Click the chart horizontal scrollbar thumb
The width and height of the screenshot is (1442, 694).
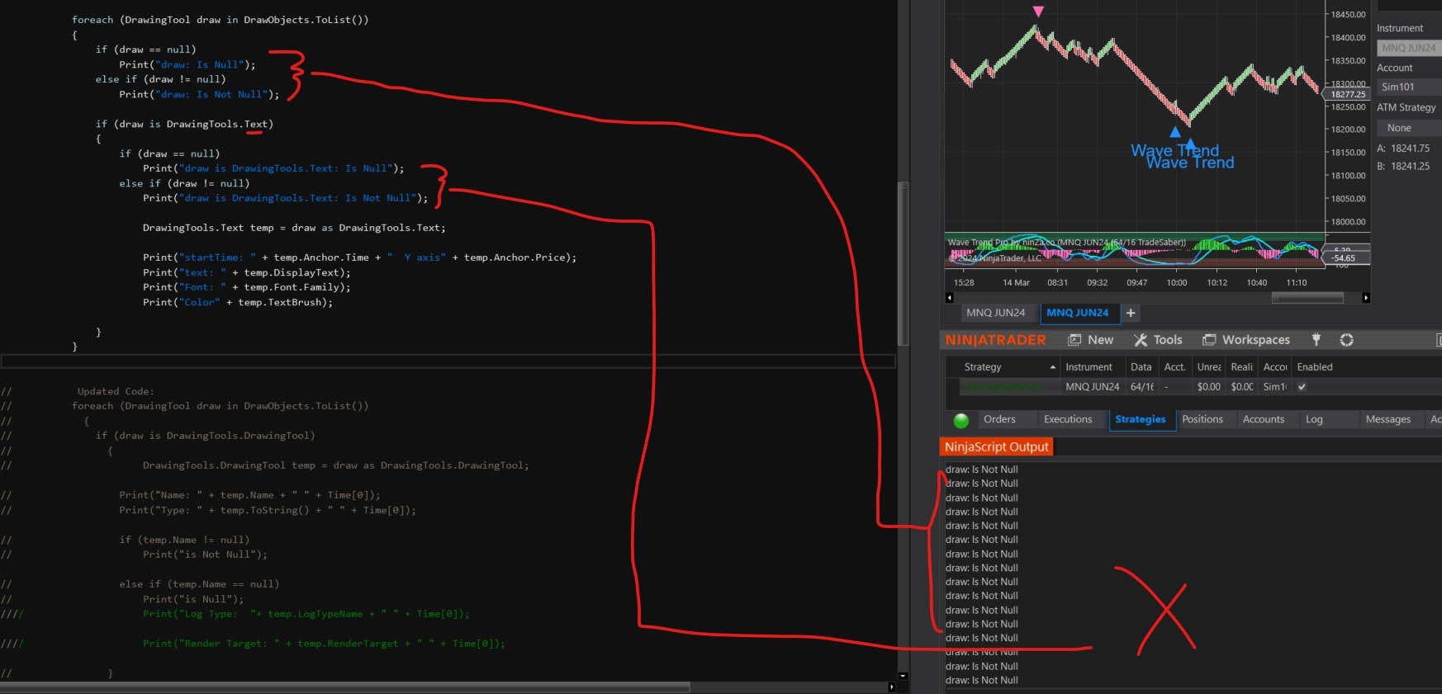[1307, 298]
